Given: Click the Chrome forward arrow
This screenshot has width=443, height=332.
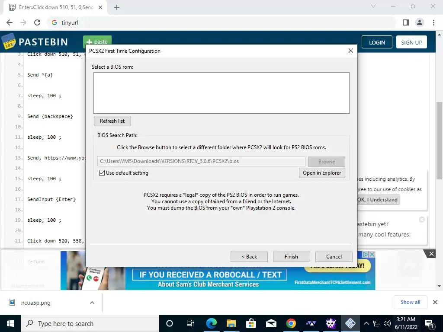Looking at the screenshot, I should (x=23, y=22).
